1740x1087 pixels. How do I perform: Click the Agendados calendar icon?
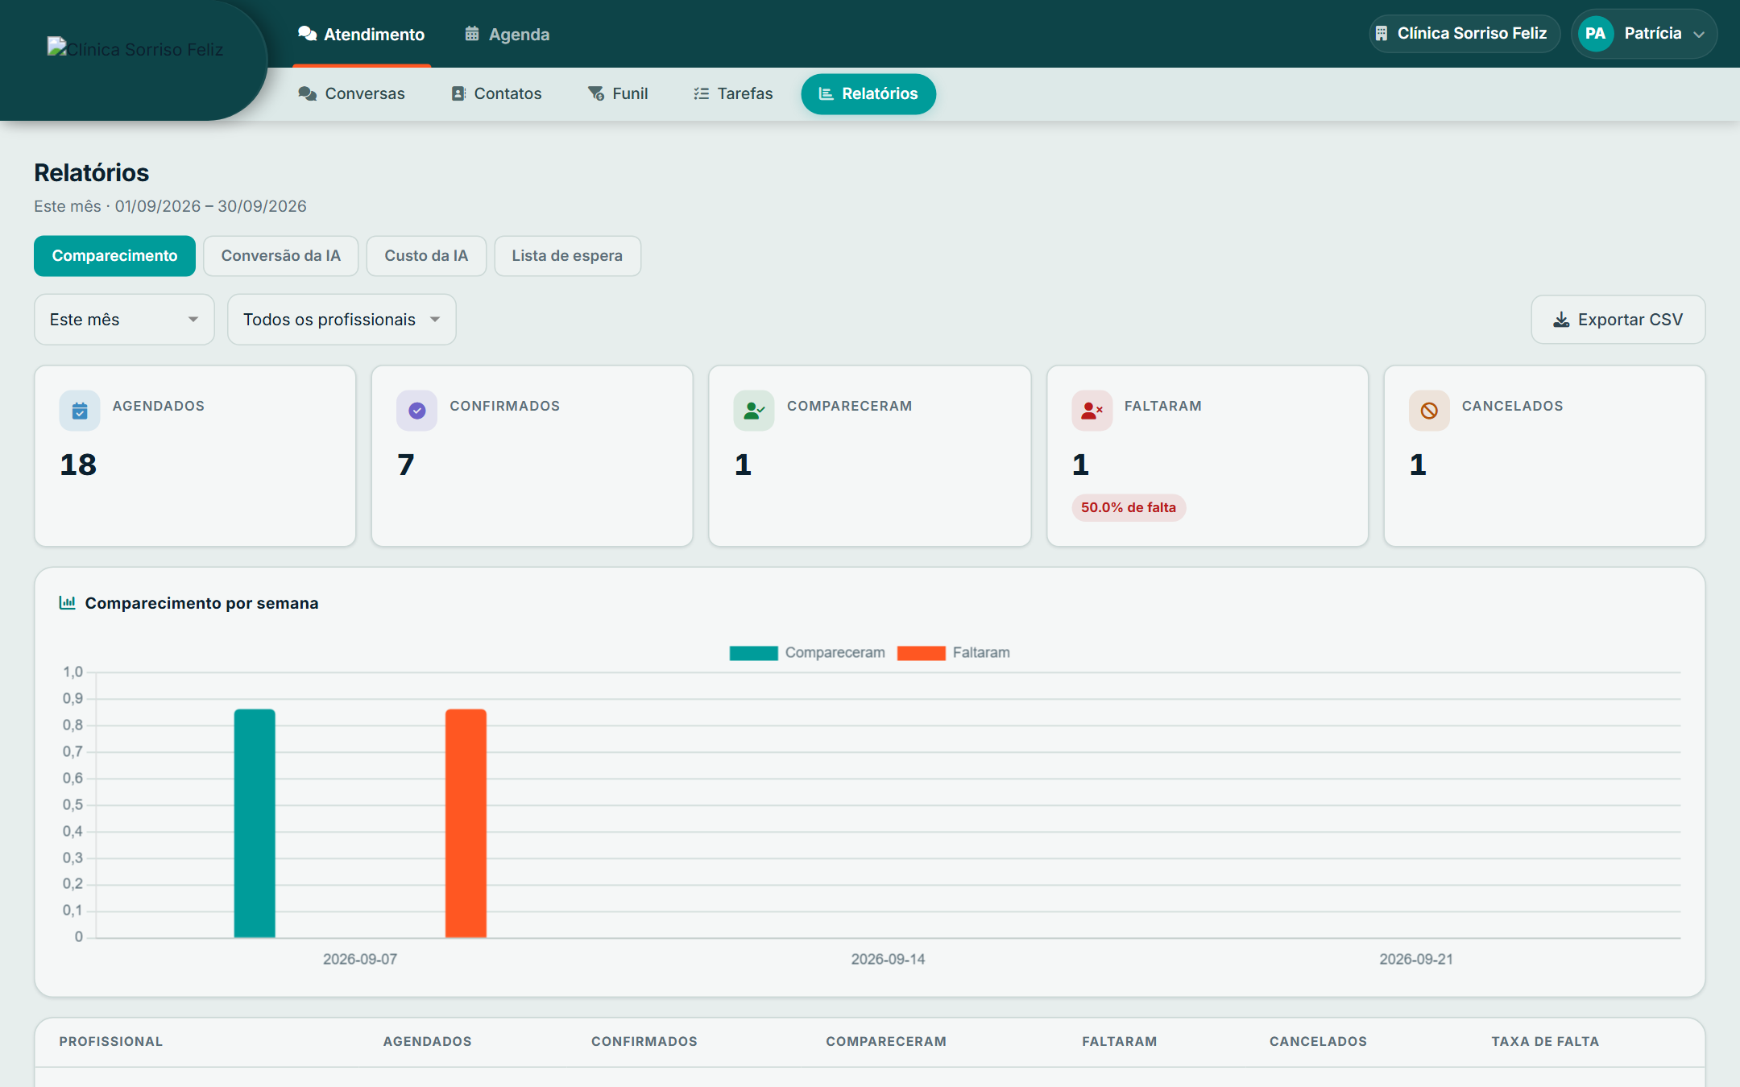80,411
